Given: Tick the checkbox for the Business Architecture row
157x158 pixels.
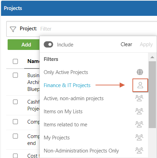Looking at the screenshot, I should [x=15, y=75].
